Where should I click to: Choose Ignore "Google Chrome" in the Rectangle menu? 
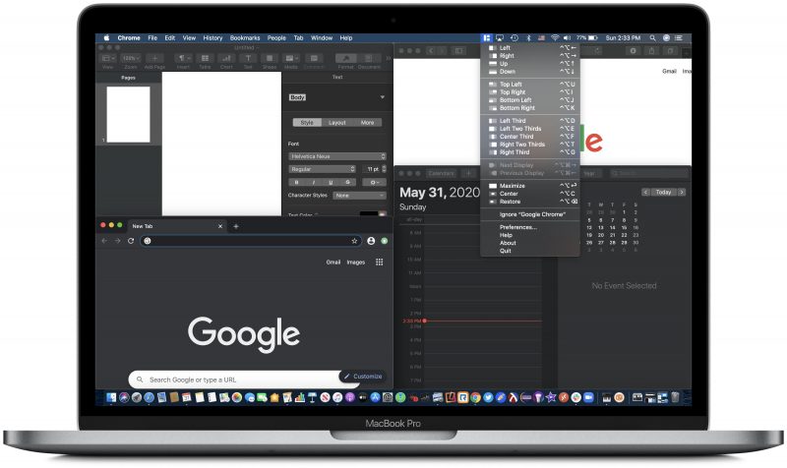coord(530,214)
